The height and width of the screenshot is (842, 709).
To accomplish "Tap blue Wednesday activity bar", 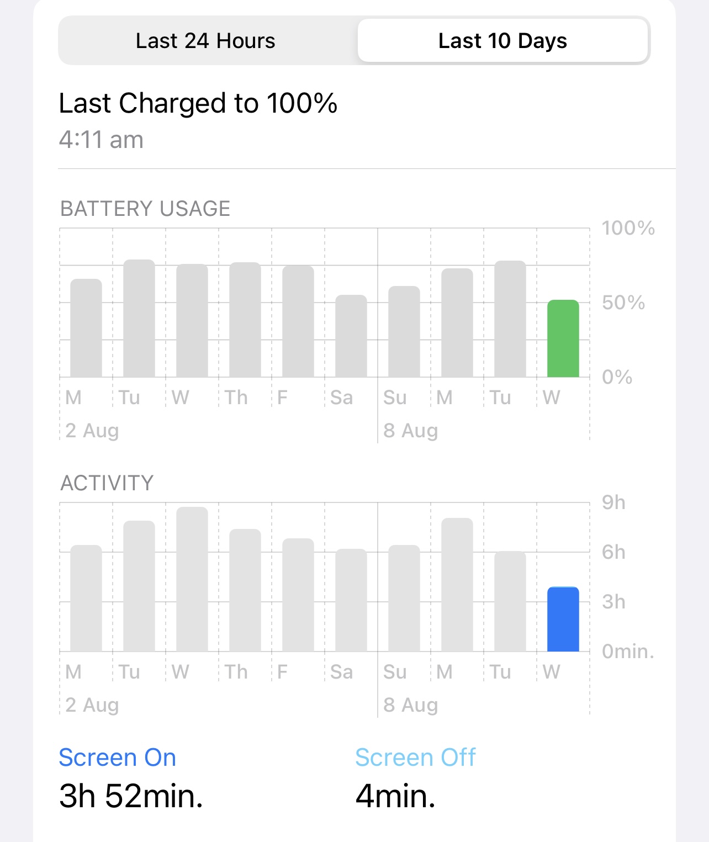I will [x=563, y=619].
